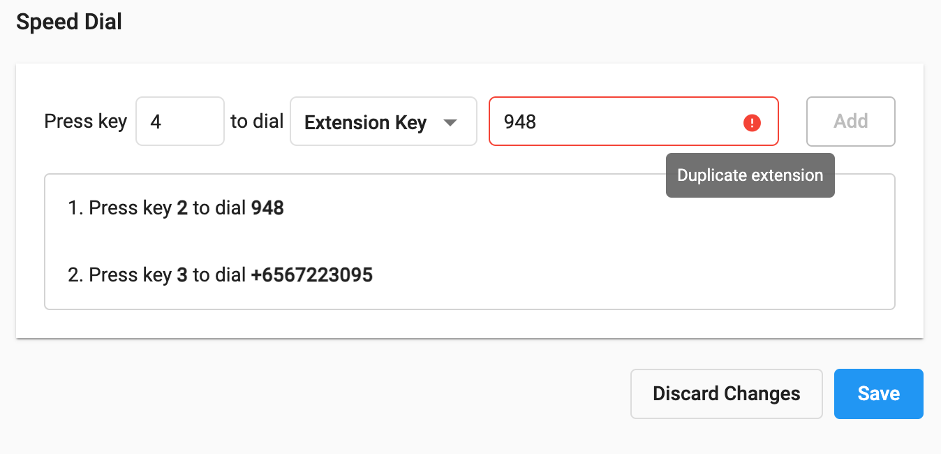The image size is (941, 454).
Task: Click the list number "1." of first entry
Action: [75, 208]
